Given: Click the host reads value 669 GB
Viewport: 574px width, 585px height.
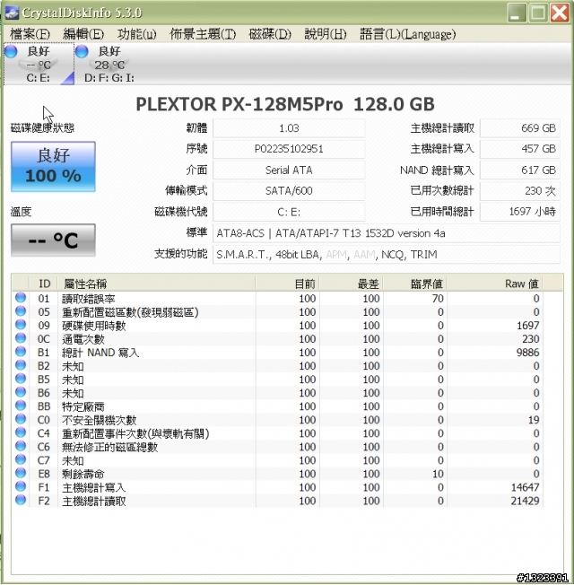Looking at the screenshot, I should 520,128.
